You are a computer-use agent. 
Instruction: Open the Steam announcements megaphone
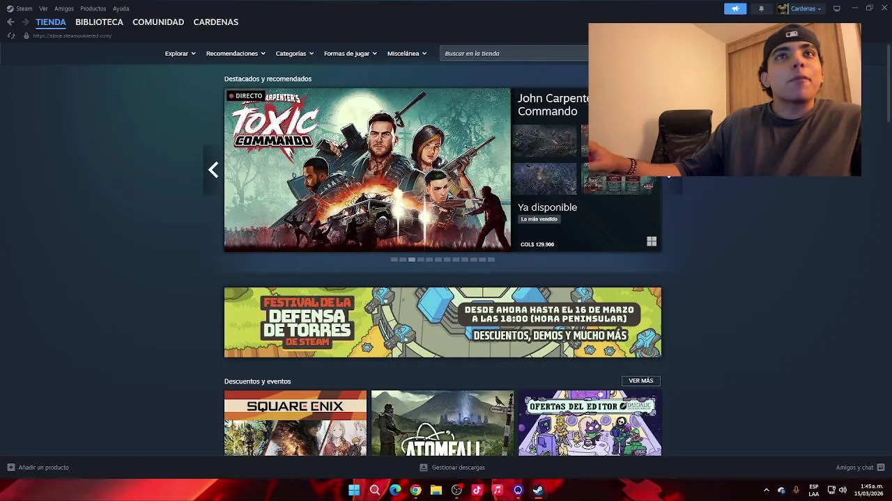coord(735,8)
